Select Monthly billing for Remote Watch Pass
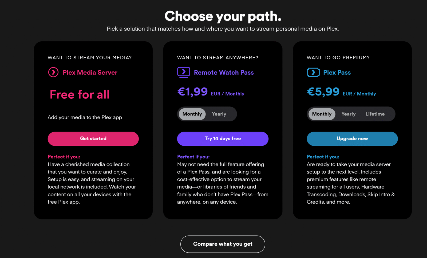Viewport: 427px width, 258px height. [x=192, y=114]
